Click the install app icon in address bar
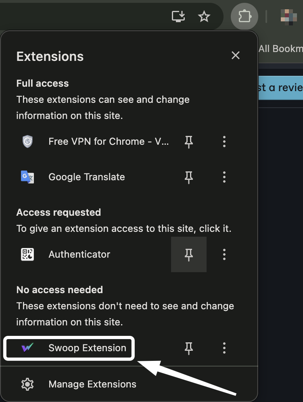Viewport: 303px width, 402px height. 178,16
